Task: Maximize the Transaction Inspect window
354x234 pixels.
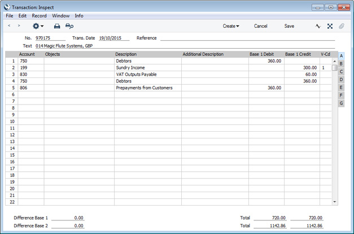Action: tap(331, 7)
